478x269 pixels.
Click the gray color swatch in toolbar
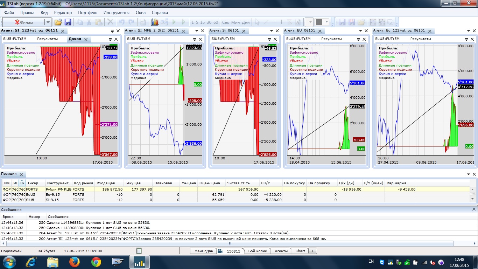[319, 22]
